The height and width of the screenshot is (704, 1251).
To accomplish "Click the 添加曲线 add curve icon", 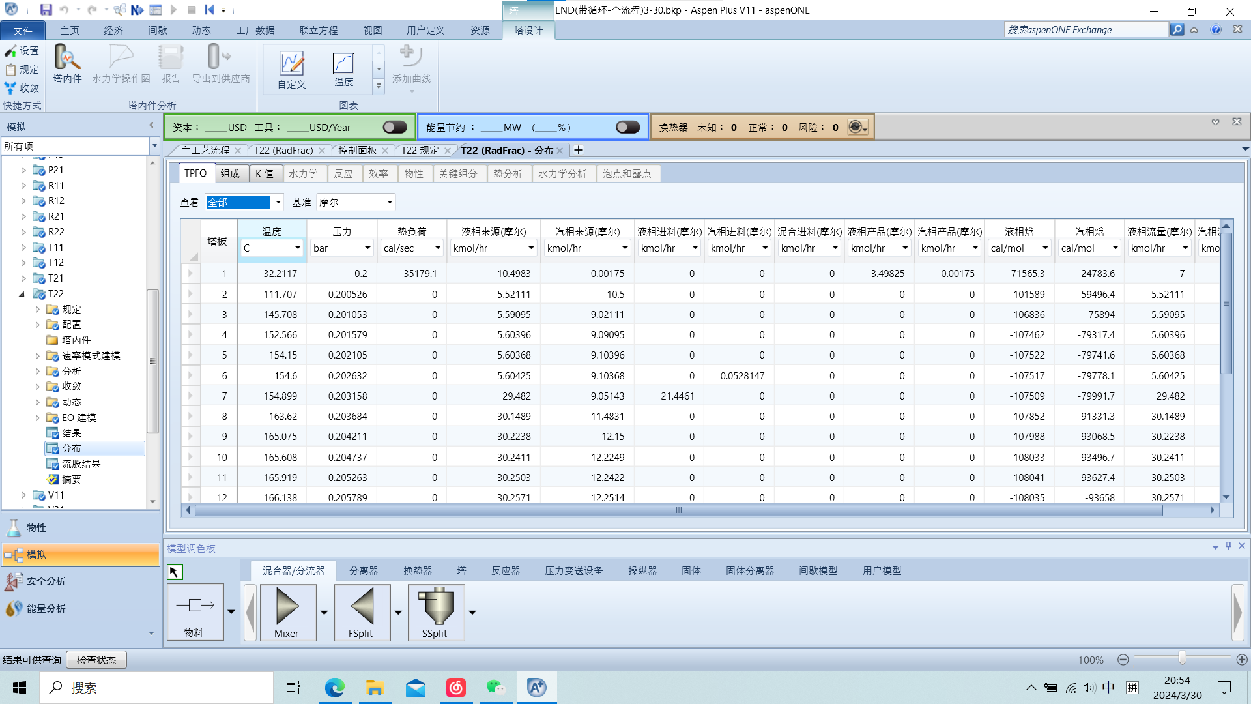I will [411, 64].
